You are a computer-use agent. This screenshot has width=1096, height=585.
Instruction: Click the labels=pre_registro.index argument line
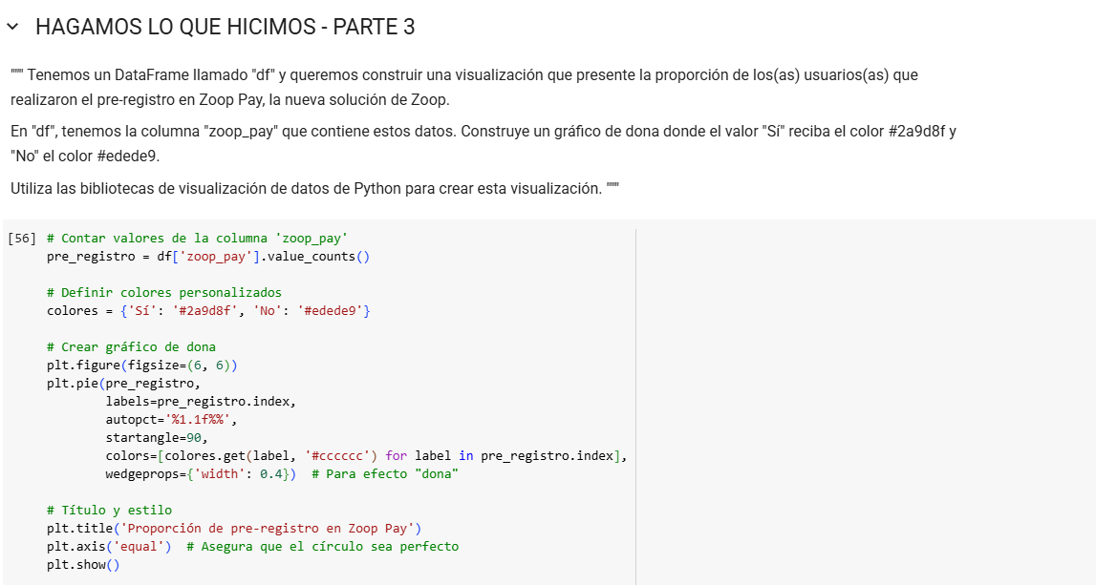(x=201, y=402)
